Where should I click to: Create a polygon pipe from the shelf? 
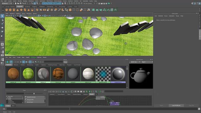32,10
